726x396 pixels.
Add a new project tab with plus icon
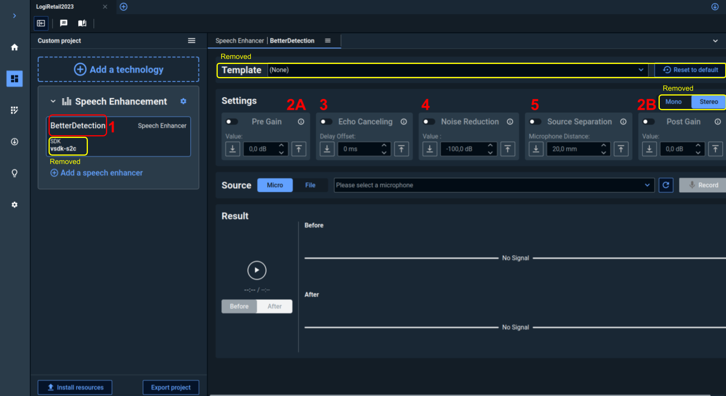pos(123,7)
